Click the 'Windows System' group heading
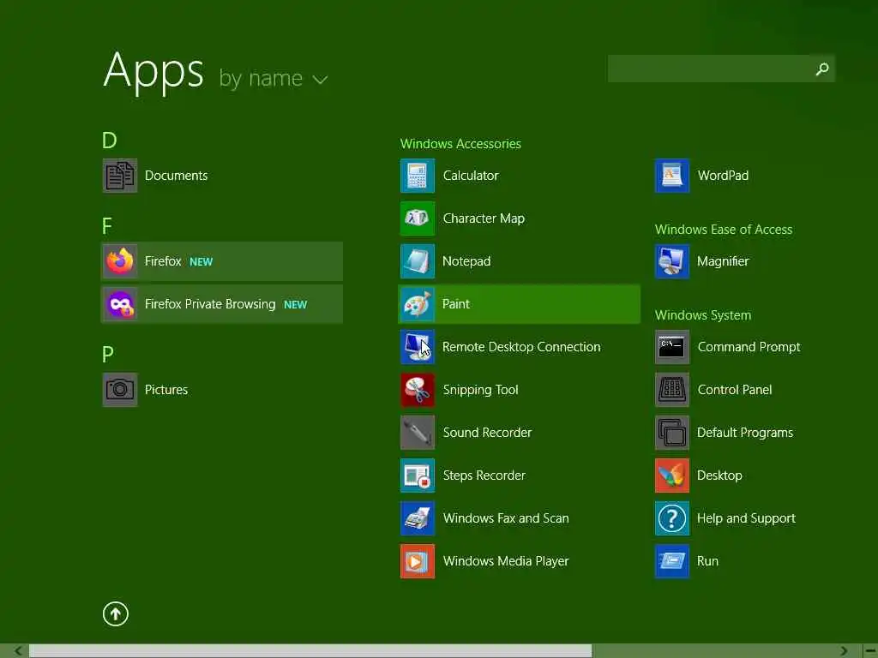This screenshot has width=878, height=658. [x=703, y=315]
